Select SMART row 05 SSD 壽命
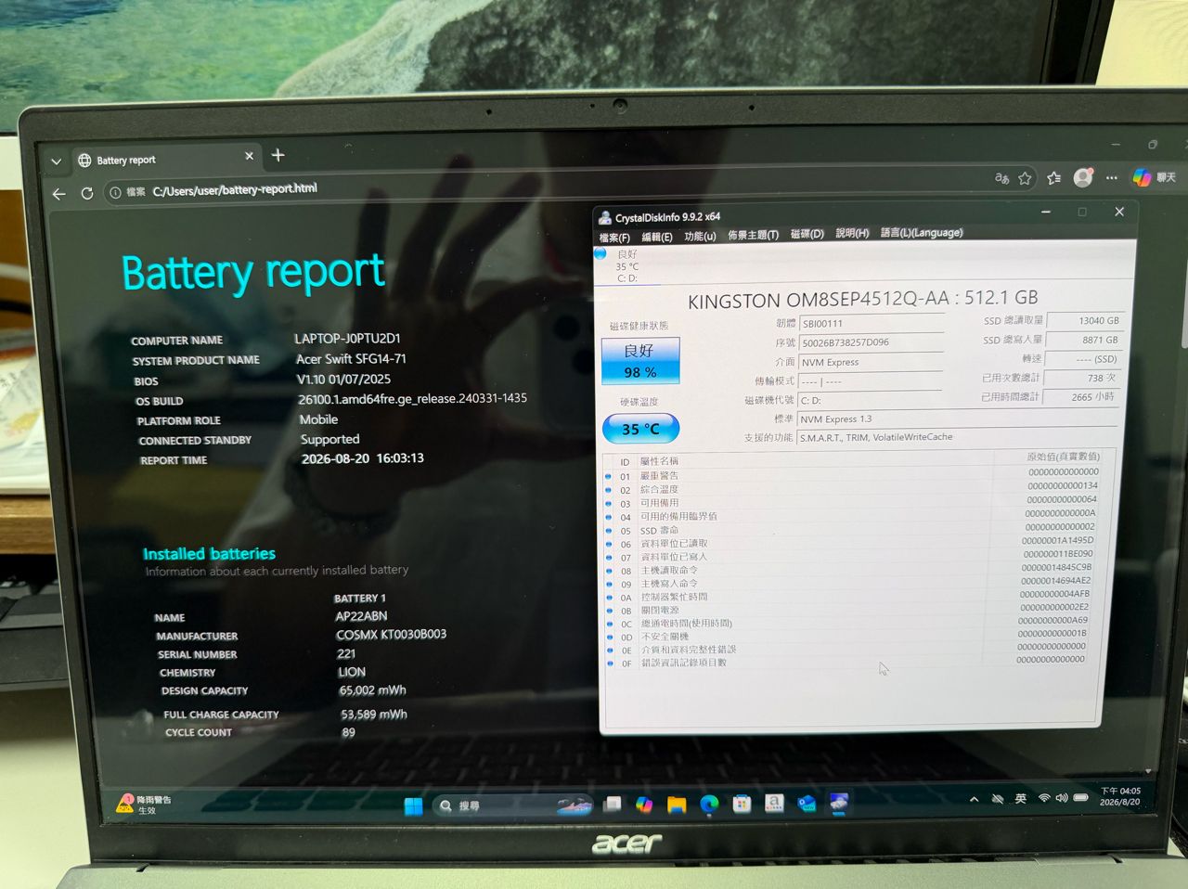 point(852,529)
